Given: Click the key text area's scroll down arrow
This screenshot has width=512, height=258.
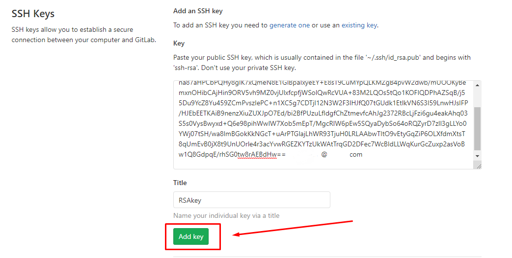Looking at the screenshot, I should pyautogui.click(x=477, y=155).
